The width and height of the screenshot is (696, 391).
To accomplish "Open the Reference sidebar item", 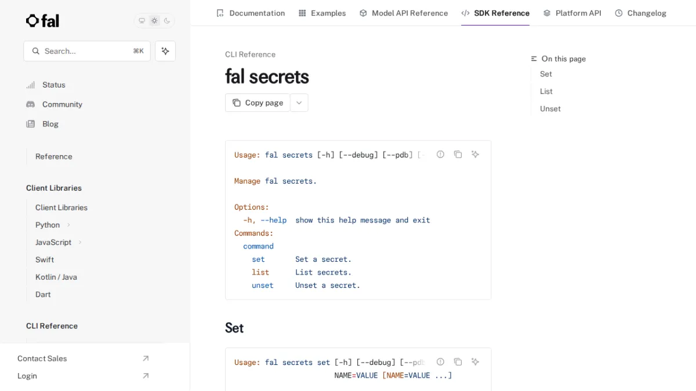I will 54,156.
